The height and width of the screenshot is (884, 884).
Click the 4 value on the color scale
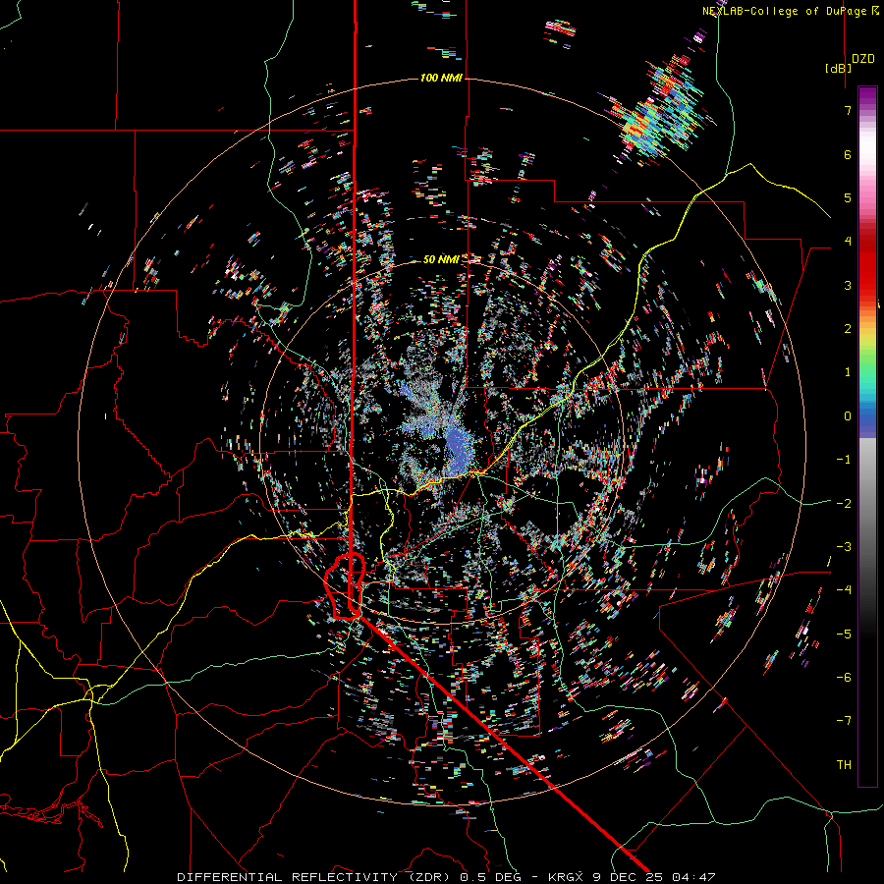pos(848,242)
